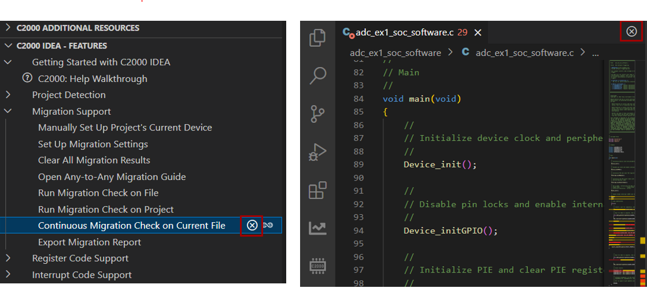Open the Extensions view icon
This screenshot has width=647, height=288.
(317, 190)
